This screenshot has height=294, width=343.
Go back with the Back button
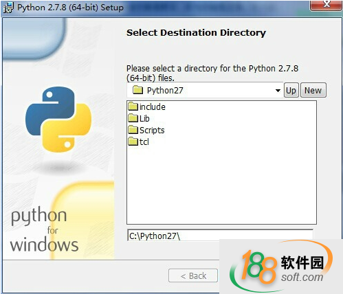point(193,275)
